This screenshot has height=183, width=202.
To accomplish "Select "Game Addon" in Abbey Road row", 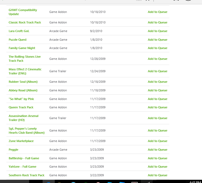I will point(58,90).
